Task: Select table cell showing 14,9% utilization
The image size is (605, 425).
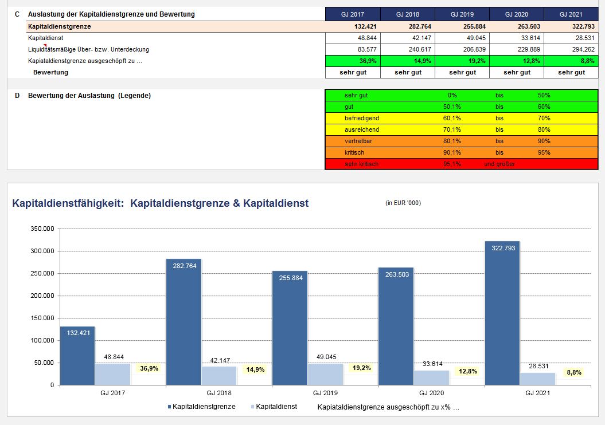Action: (408, 61)
